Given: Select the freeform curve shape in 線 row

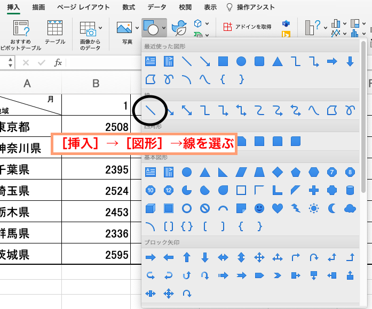Looking at the screenshot, I should (314, 110).
